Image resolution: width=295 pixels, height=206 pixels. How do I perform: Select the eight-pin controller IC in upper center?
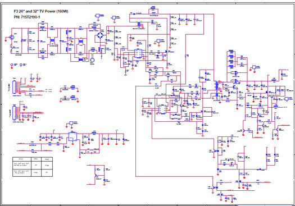(138, 53)
